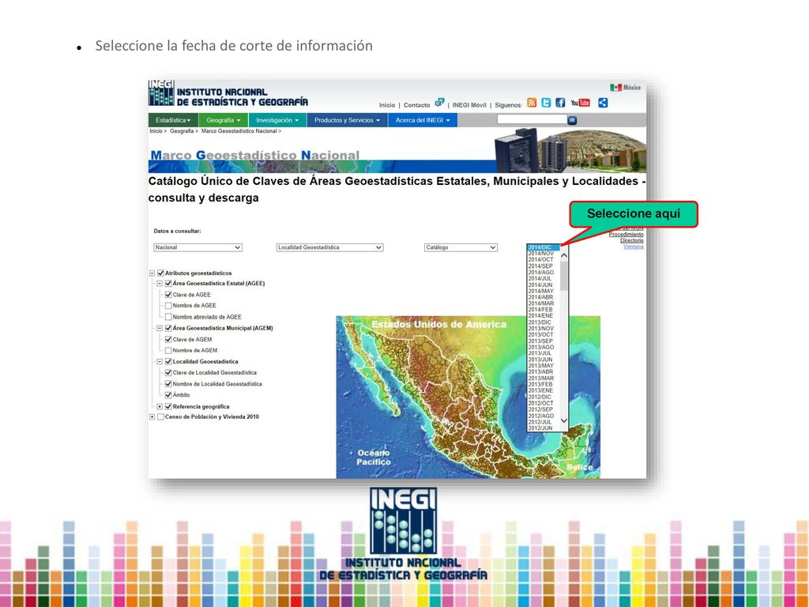Click the México flag icon

point(615,87)
